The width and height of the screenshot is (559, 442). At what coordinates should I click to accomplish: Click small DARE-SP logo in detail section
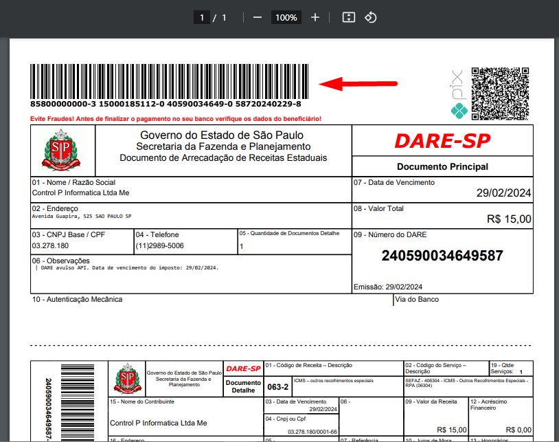click(x=243, y=369)
